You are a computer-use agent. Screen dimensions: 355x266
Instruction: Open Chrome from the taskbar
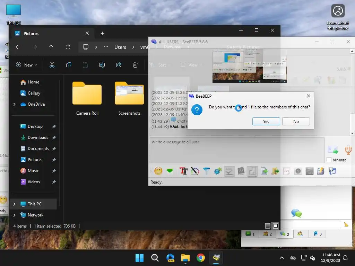(x=201, y=258)
